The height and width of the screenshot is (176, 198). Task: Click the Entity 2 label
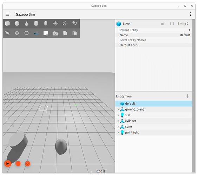(x=183, y=24)
